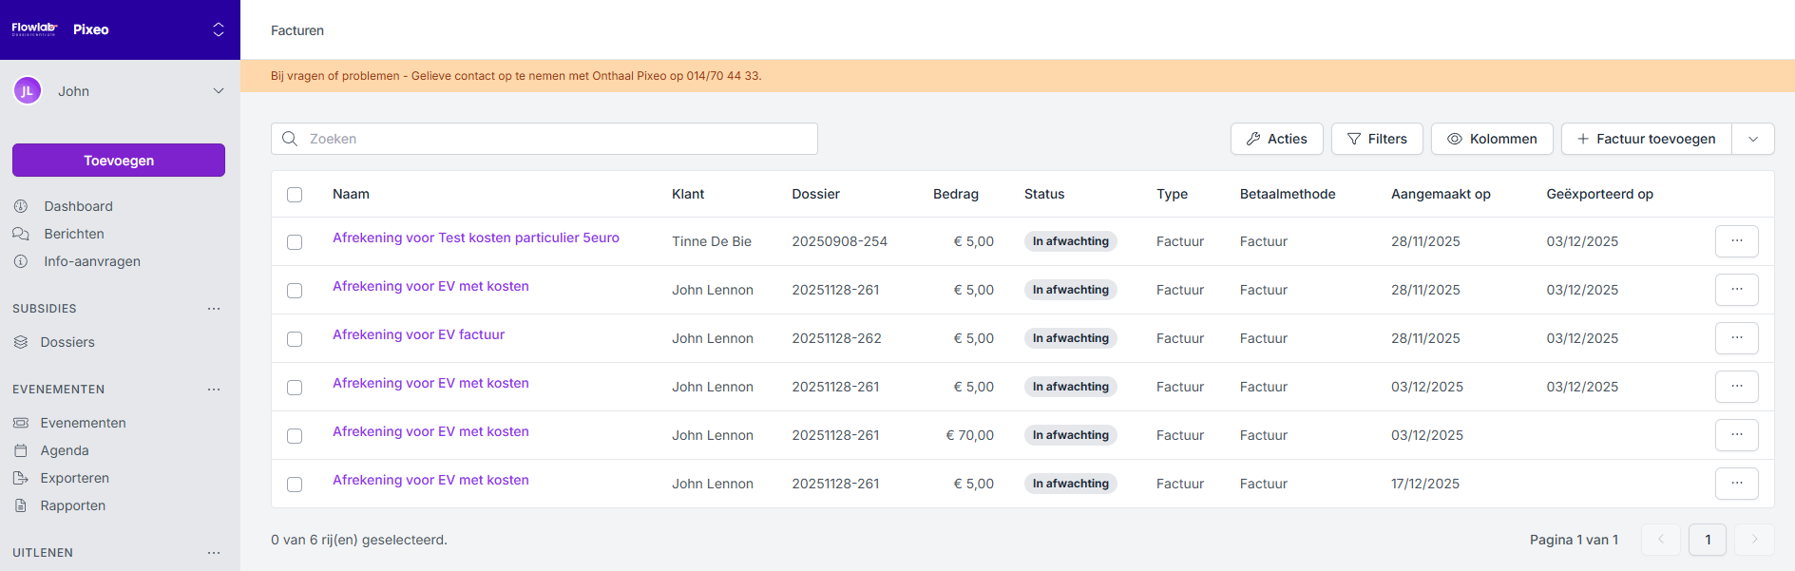Screen dimensions: 1795x571
Task: Open Dossiers via its stack icon
Action: point(21,342)
